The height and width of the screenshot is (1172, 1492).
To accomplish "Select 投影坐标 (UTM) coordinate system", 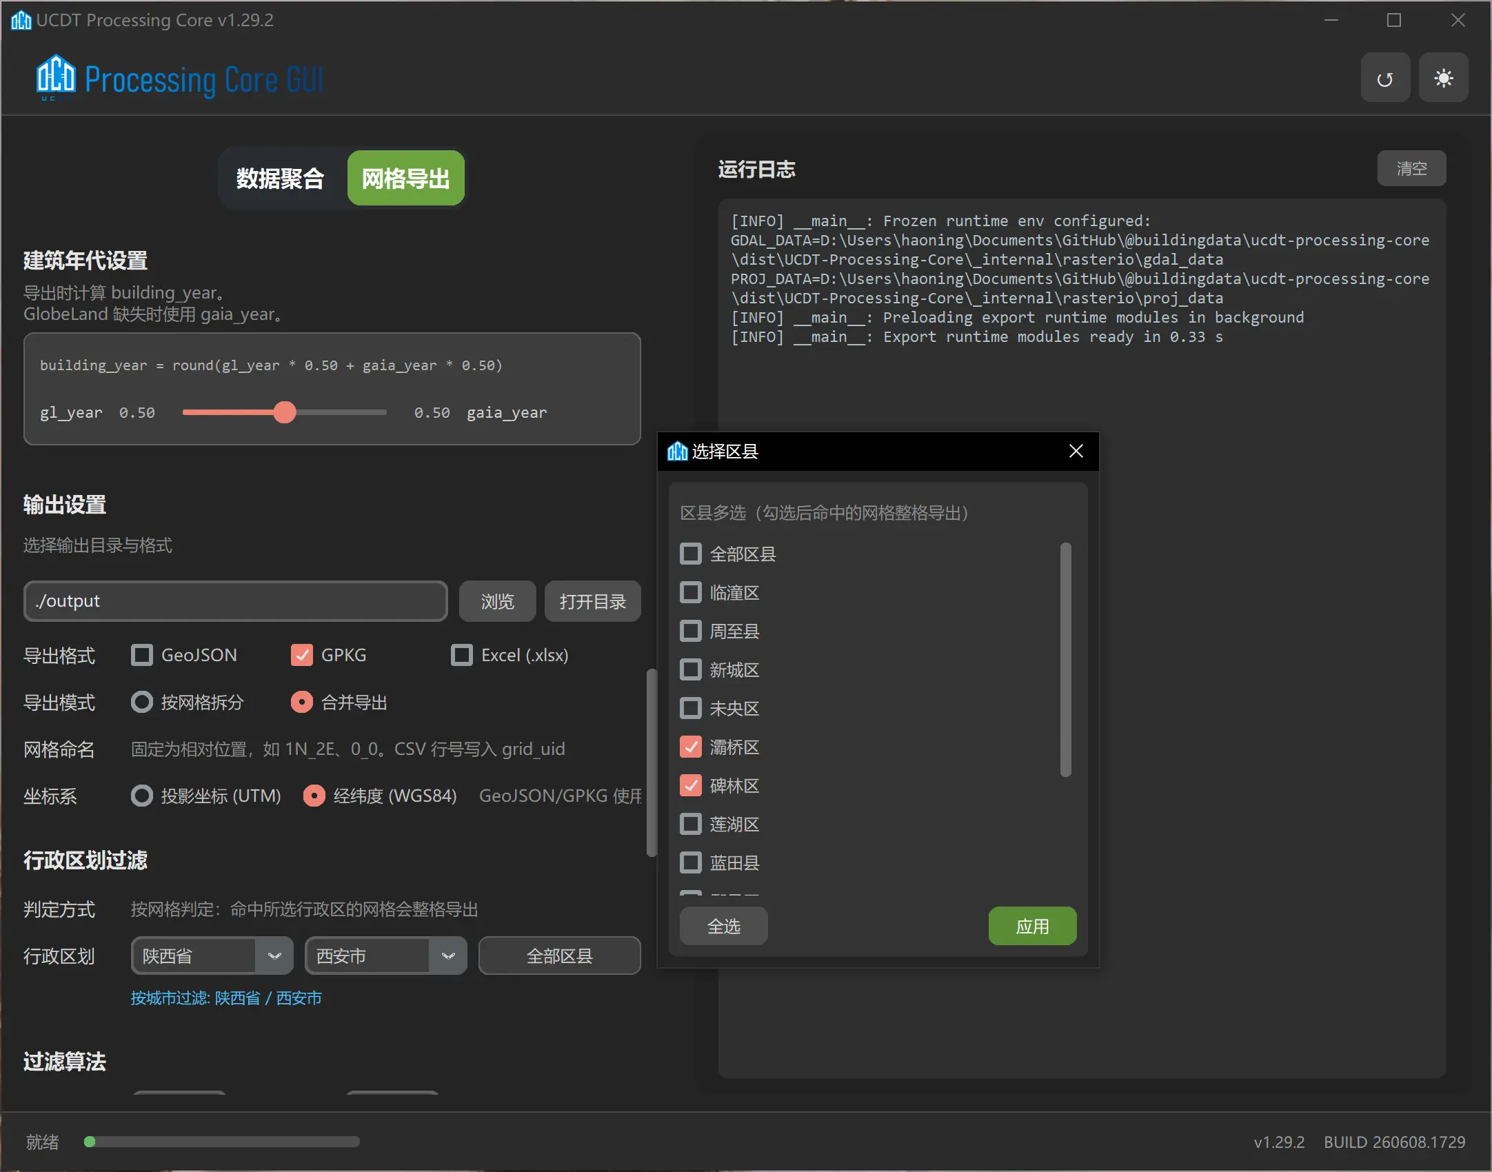I will 142,796.
